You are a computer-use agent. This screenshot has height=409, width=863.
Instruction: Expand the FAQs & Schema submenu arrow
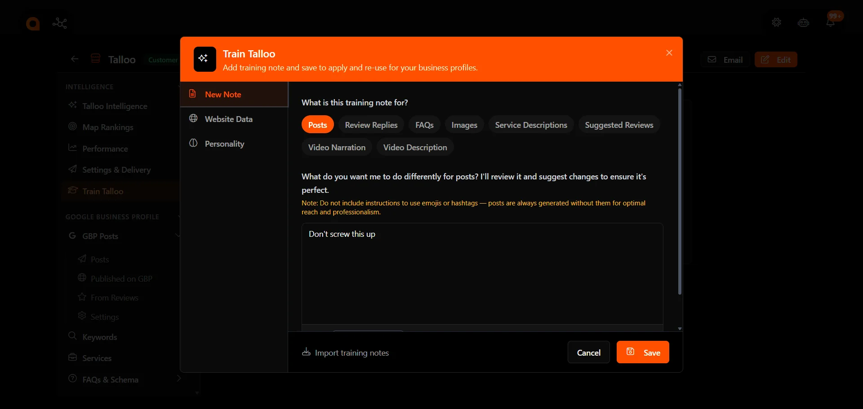(x=178, y=379)
